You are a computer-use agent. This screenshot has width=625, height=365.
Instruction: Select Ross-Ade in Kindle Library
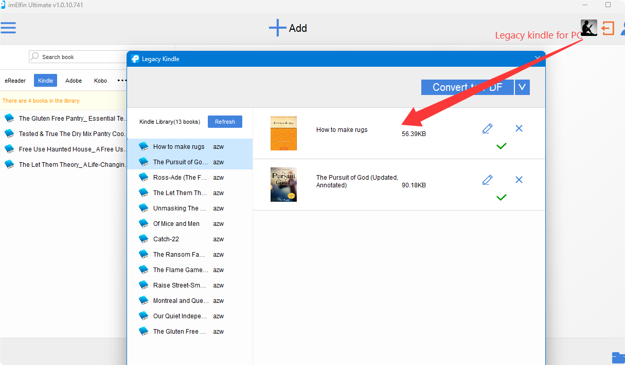point(190,177)
